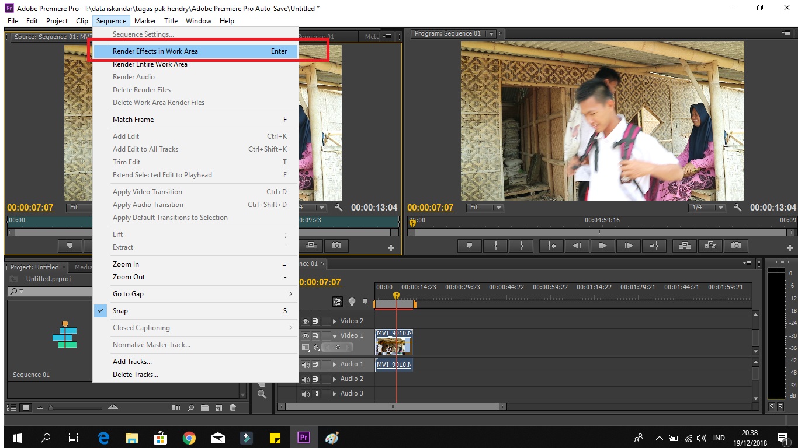Mute the Audio 3 track speaker

[x=305, y=394]
